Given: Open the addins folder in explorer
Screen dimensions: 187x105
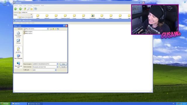Looking at the screenshot, I should click(x=38, y=16).
